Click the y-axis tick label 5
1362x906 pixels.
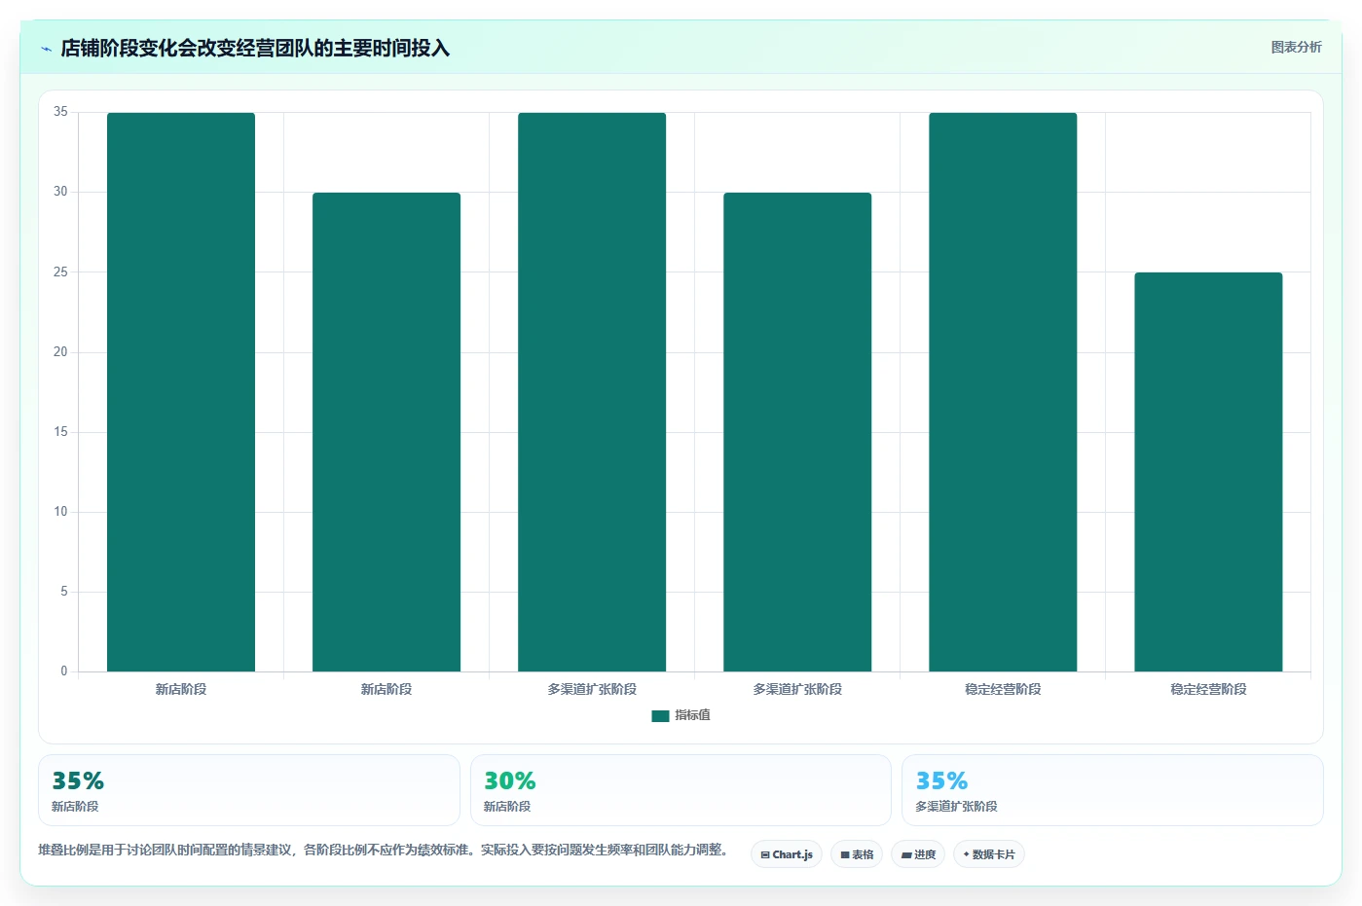[x=64, y=592]
